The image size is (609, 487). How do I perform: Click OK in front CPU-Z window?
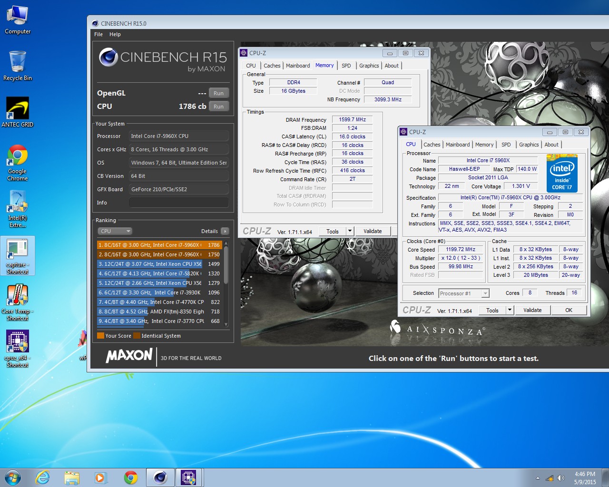tap(569, 310)
